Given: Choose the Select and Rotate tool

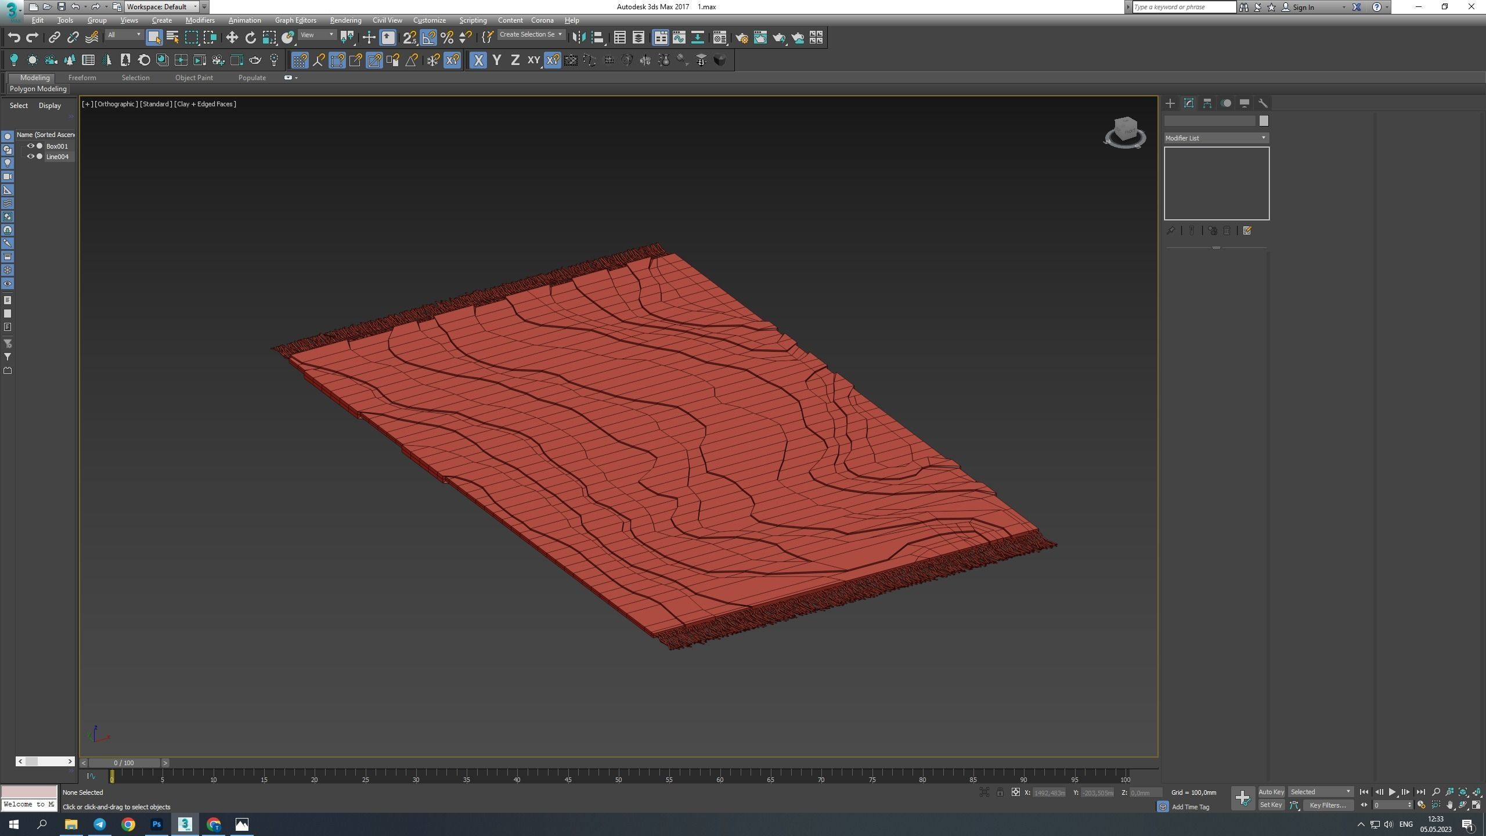Looking at the screenshot, I should (250, 38).
